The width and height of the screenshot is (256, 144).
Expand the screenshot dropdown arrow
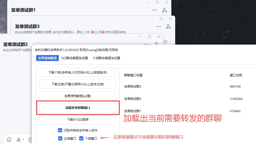tap(23, 140)
